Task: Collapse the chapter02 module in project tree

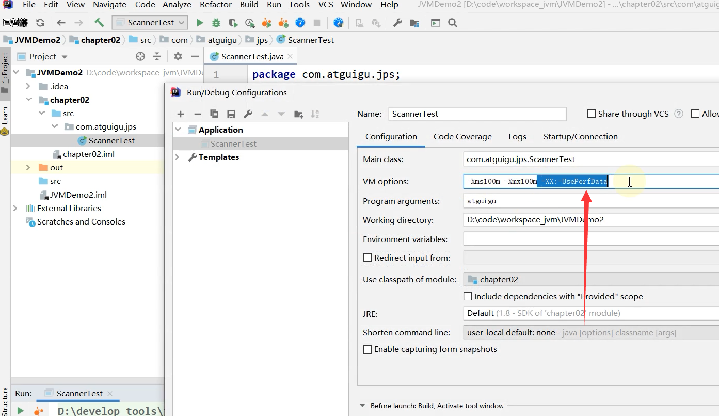Action: [28, 100]
